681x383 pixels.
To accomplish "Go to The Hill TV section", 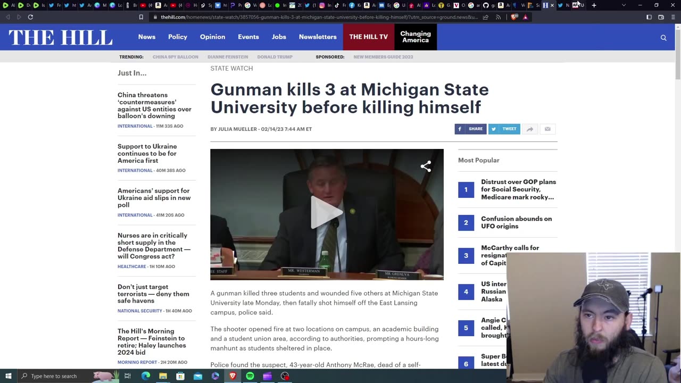I will coord(368,37).
